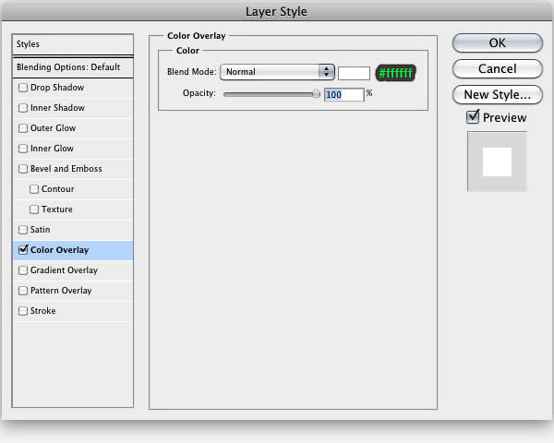
Task: Select the Styles list header
Action: coord(73,44)
